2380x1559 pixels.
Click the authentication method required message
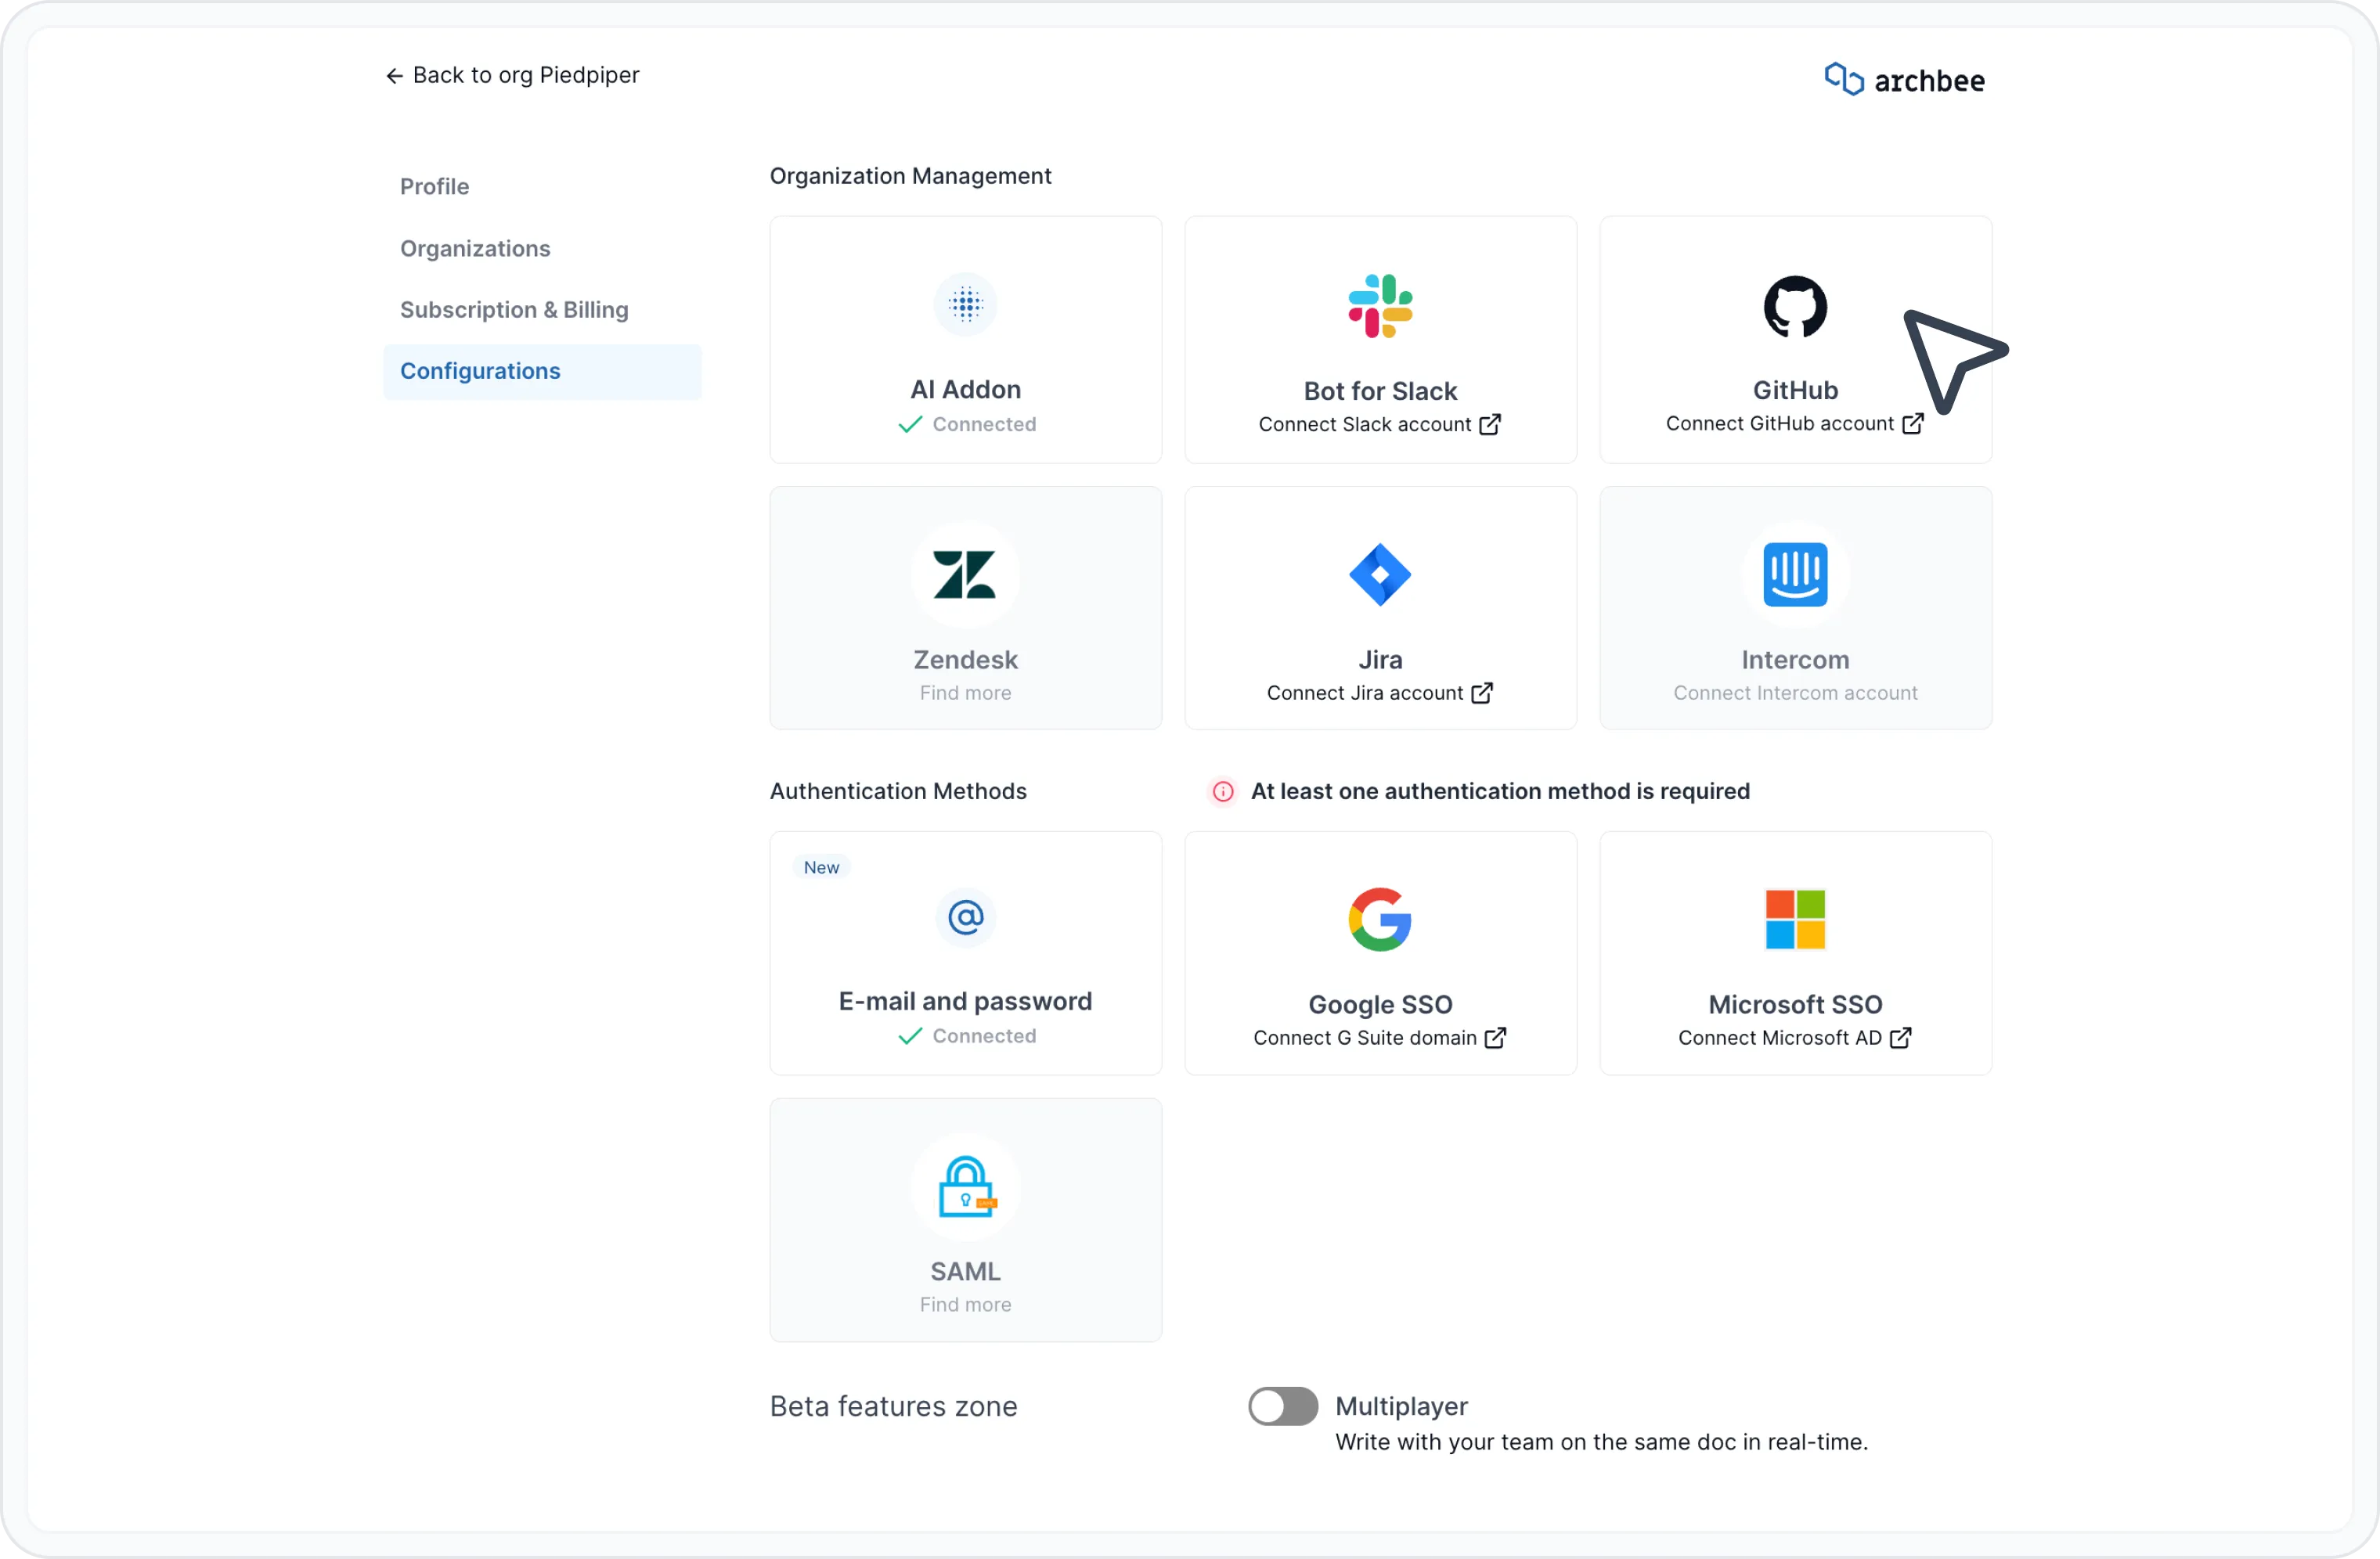tap(1500, 791)
